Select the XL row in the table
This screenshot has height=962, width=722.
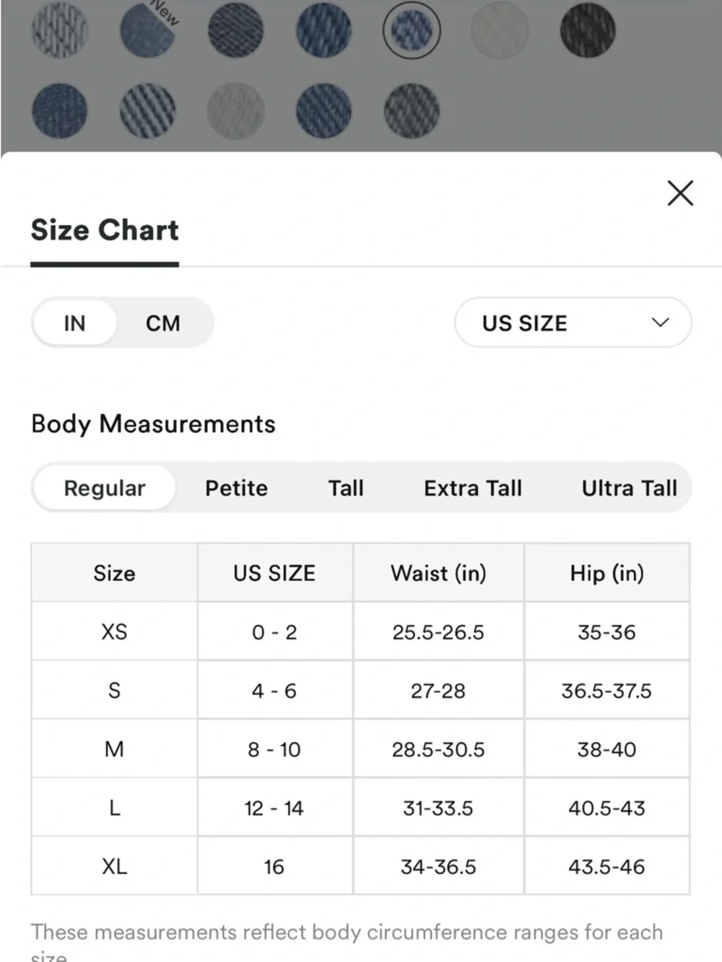[x=114, y=866]
